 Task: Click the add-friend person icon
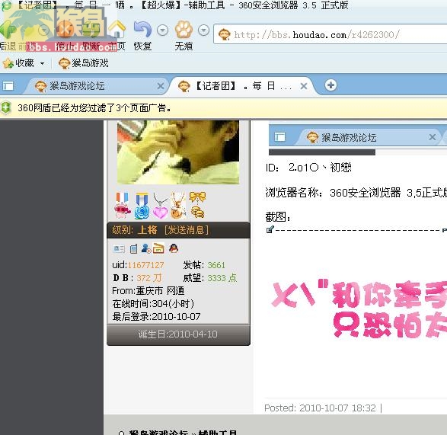pyautogui.click(x=146, y=248)
